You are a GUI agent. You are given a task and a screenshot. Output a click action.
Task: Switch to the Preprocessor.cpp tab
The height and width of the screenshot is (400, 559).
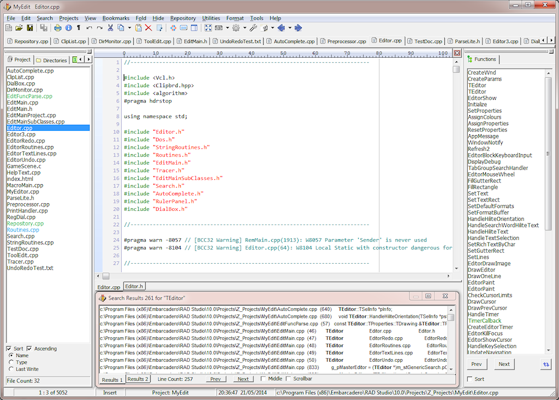(x=343, y=41)
